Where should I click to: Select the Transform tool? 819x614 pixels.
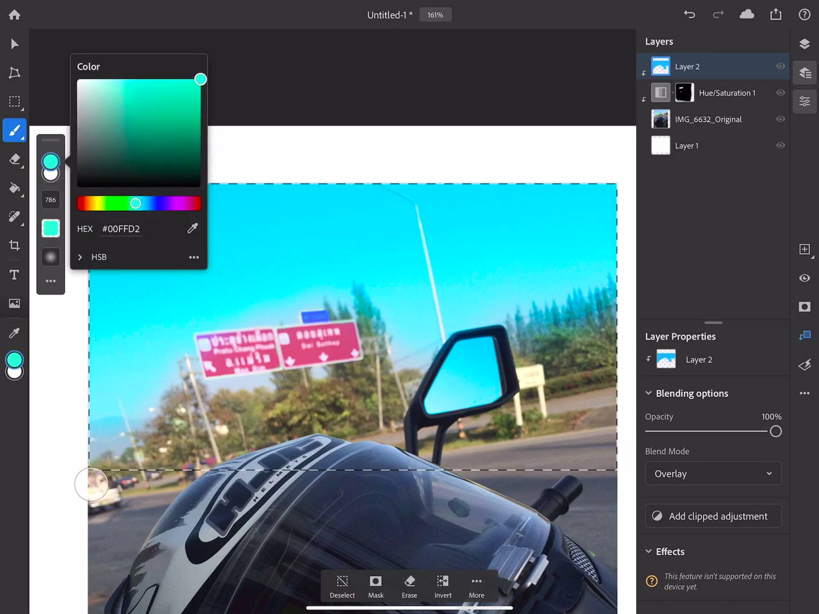15,73
